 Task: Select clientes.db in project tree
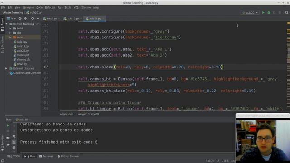(x=23, y=59)
